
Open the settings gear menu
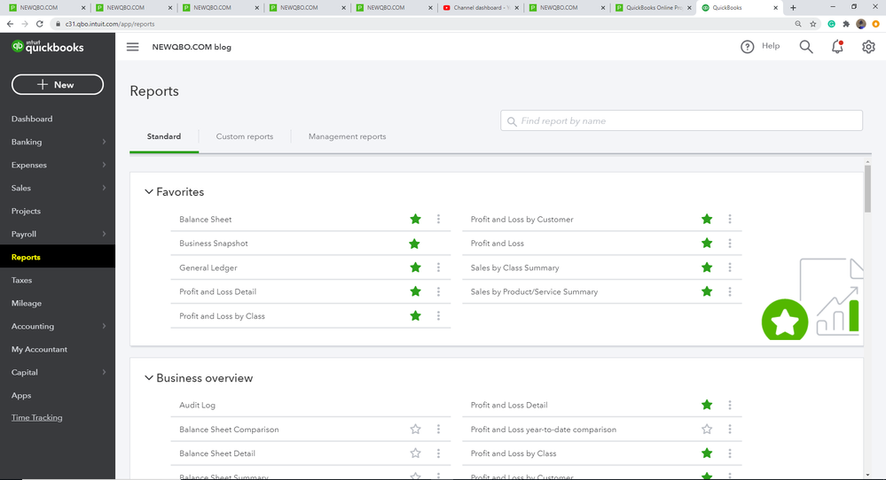[x=868, y=47]
